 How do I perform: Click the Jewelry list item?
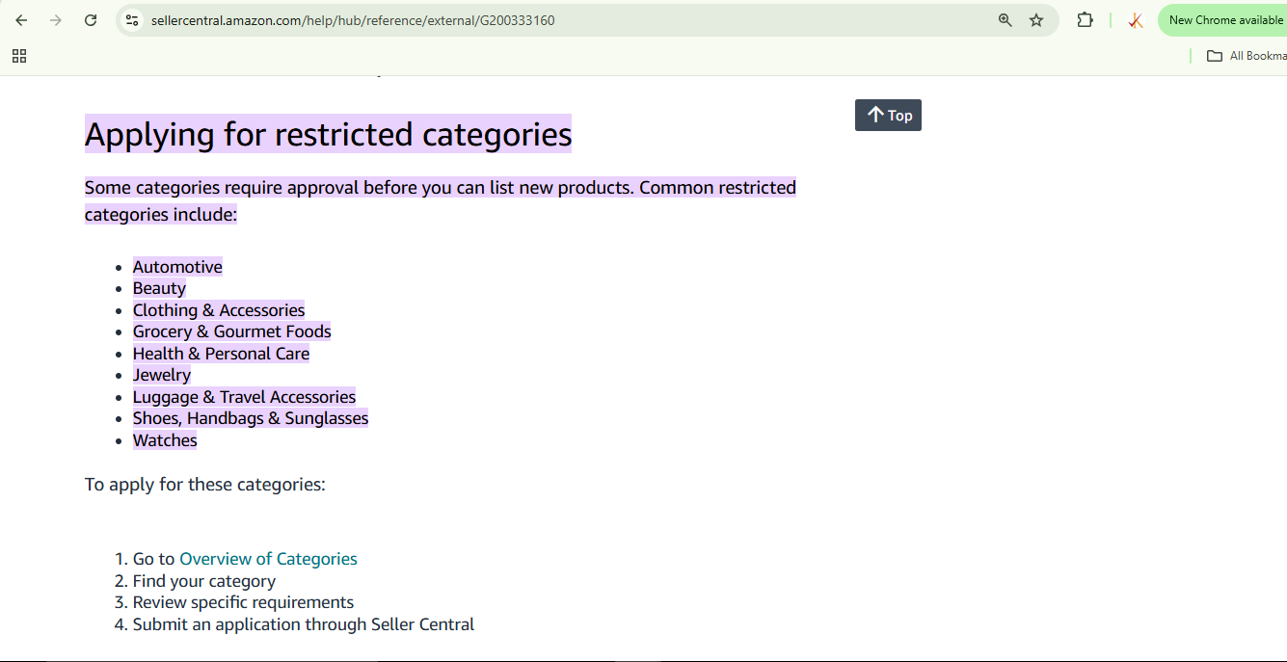[162, 375]
